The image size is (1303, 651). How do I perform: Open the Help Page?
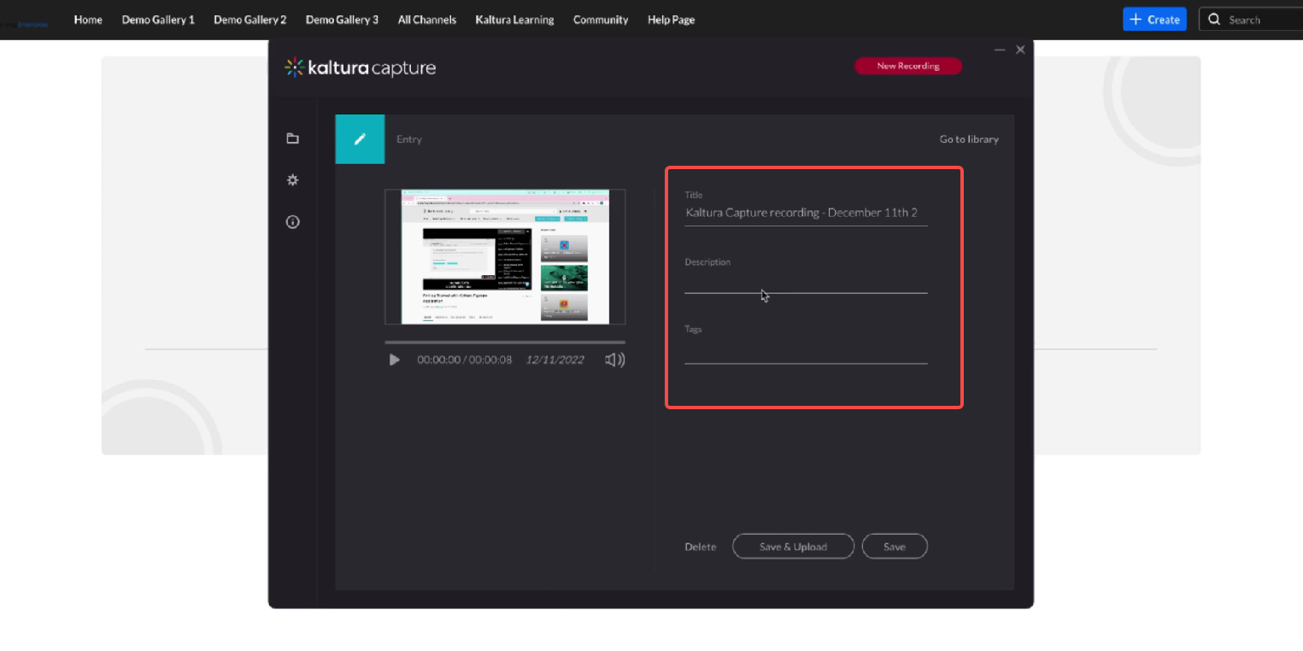coord(671,20)
